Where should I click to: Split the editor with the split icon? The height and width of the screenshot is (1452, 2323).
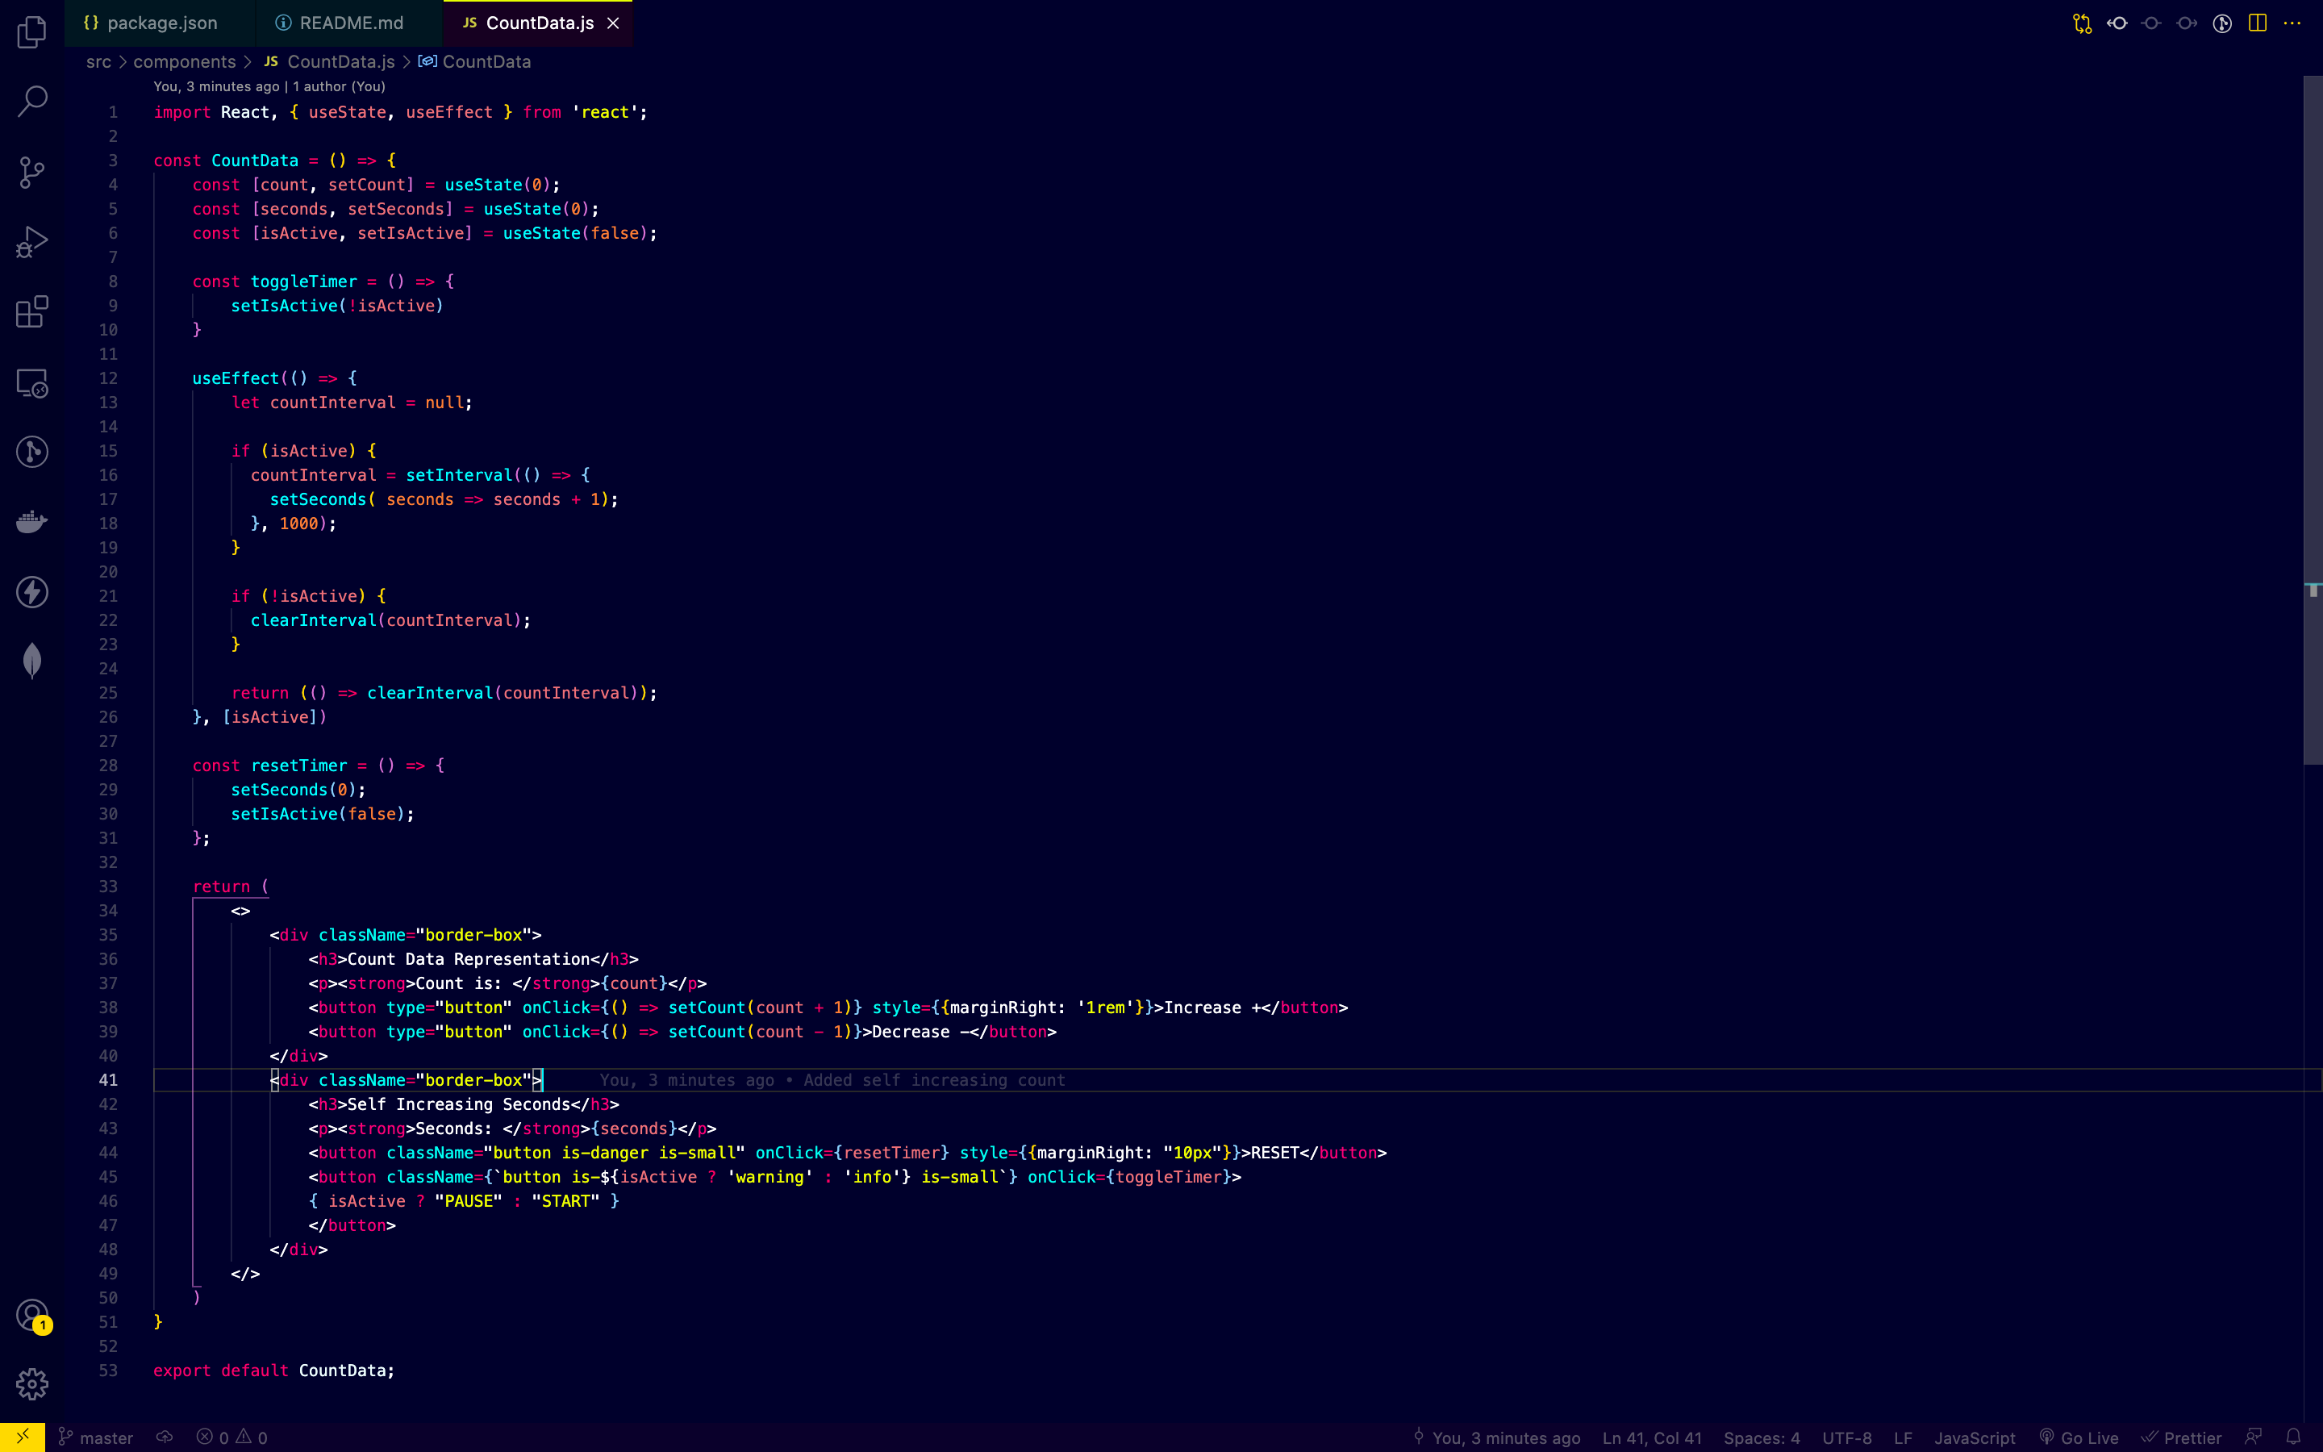tap(2257, 22)
